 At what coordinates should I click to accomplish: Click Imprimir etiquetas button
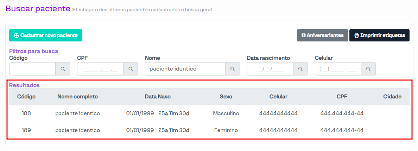pos(379,35)
